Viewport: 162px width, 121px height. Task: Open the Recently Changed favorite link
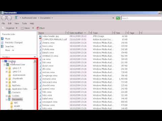click(14, 43)
